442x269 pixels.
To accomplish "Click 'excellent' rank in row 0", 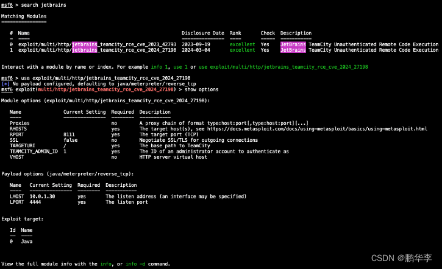I will point(243,44).
